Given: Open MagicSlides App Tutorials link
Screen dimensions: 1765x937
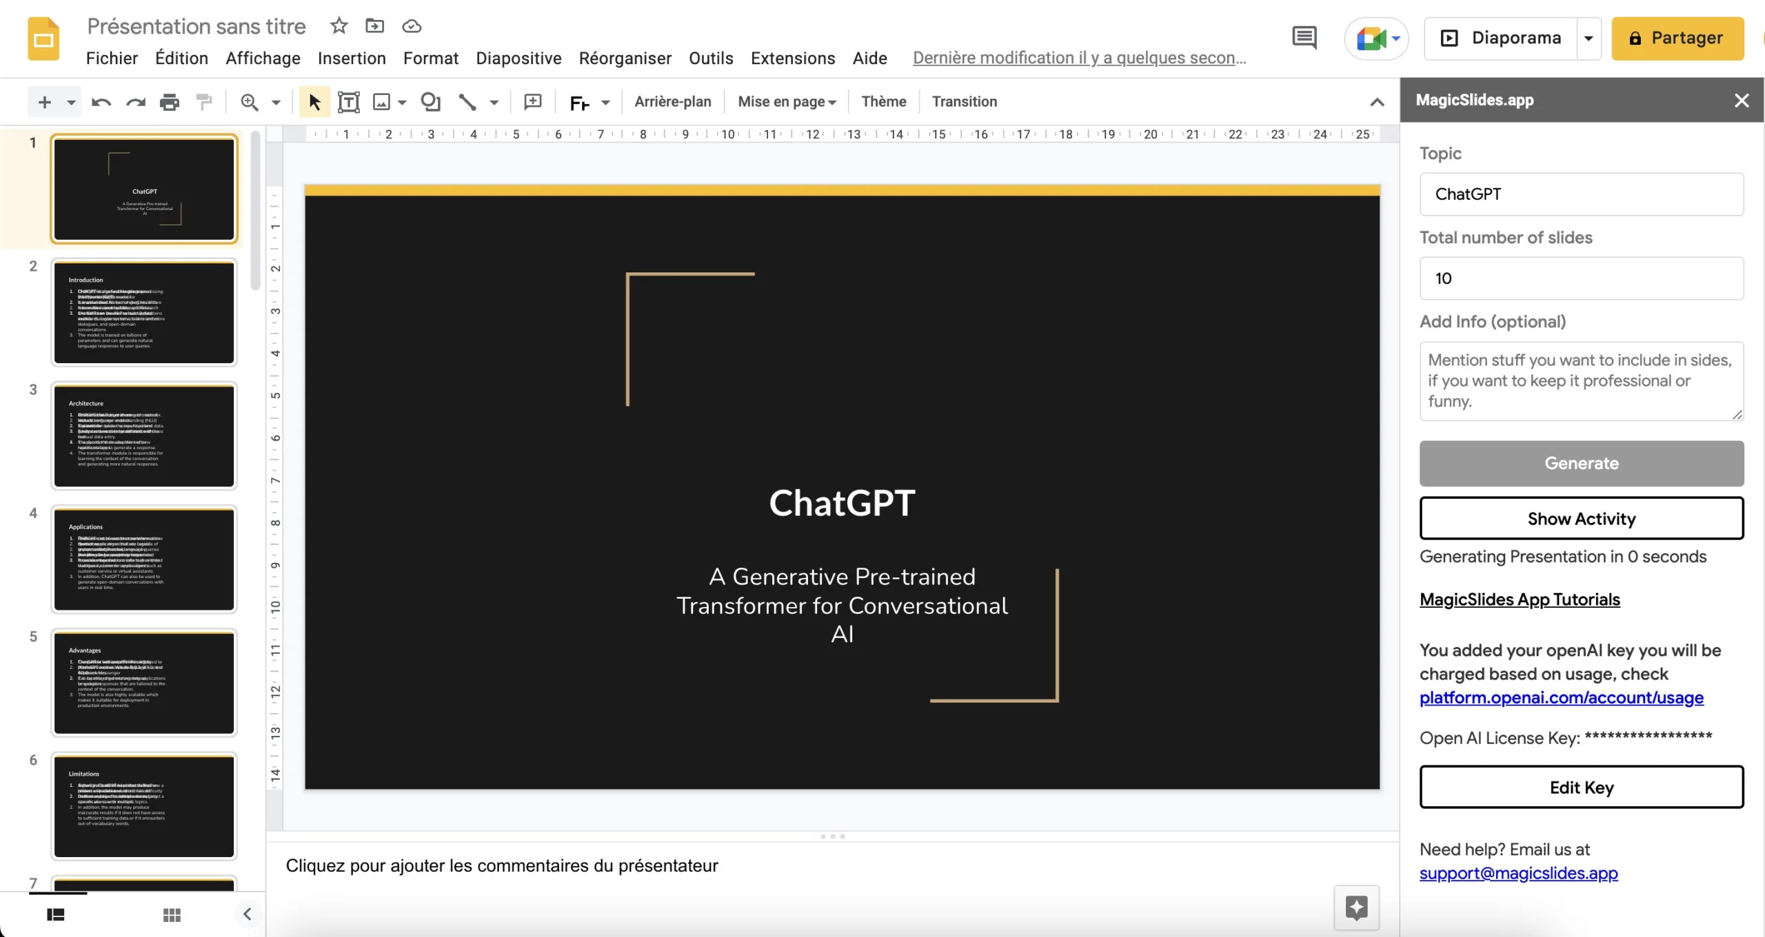Looking at the screenshot, I should point(1520,599).
